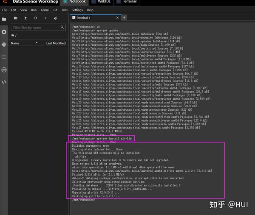The height and width of the screenshot is (215, 255).
Task: Click the 'Setting up git-lfs' output line
Action: click(x=96, y=196)
